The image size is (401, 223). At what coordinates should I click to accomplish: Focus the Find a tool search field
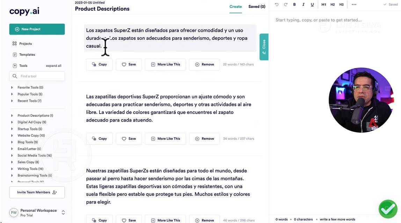tap(37, 76)
